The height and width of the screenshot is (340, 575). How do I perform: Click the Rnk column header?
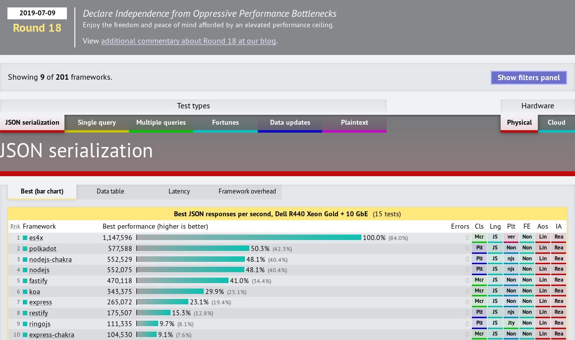pos(15,227)
